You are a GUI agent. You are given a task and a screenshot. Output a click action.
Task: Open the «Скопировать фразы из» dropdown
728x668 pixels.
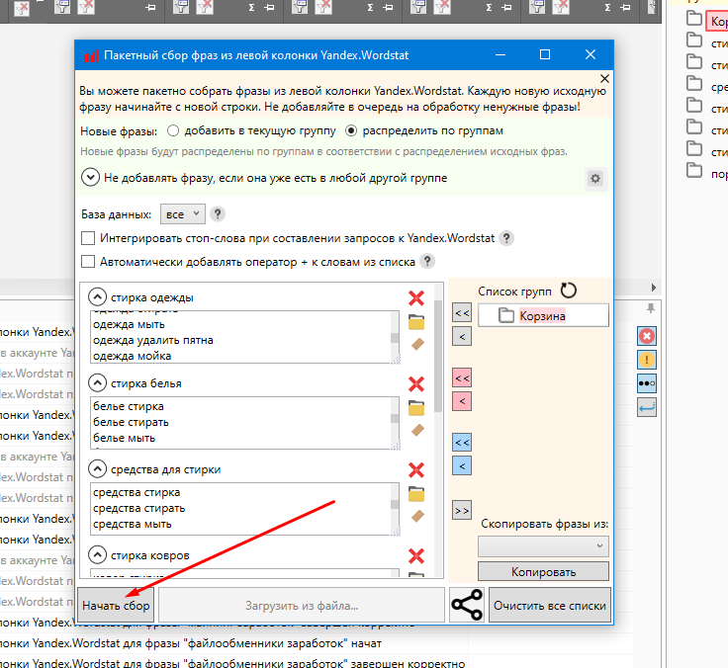(x=543, y=546)
